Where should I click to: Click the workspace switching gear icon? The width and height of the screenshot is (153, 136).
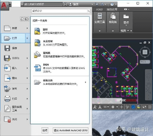coord(113,107)
